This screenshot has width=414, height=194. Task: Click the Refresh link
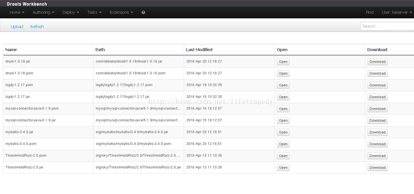tap(37, 26)
